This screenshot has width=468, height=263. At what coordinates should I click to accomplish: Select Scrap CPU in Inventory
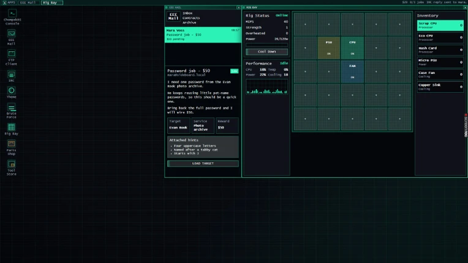point(440,25)
